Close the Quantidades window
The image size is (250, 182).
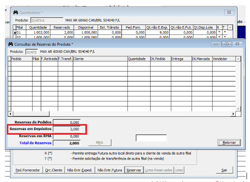229,12
